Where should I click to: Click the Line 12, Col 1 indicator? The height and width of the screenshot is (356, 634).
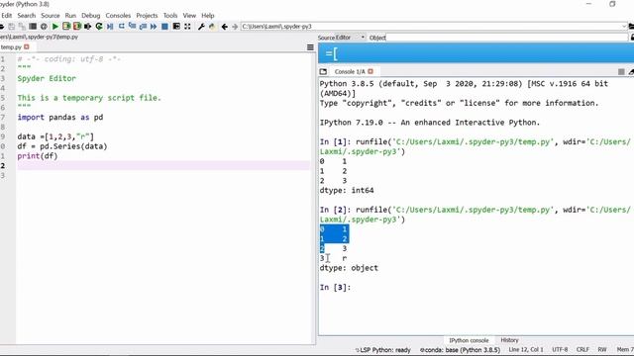click(526, 349)
